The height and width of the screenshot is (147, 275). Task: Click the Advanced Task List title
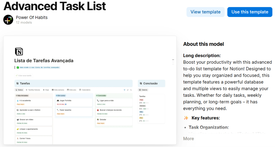click(55, 6)
